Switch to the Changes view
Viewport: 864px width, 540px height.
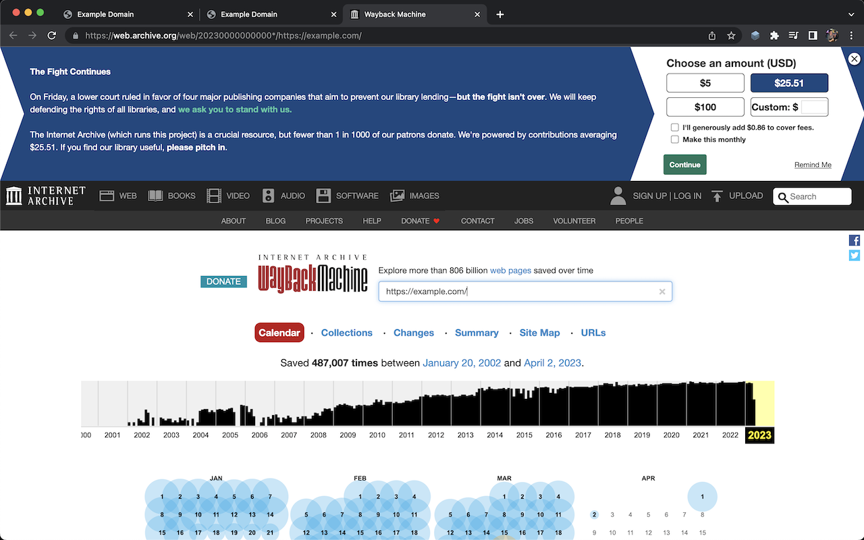(x=414, y=333)
